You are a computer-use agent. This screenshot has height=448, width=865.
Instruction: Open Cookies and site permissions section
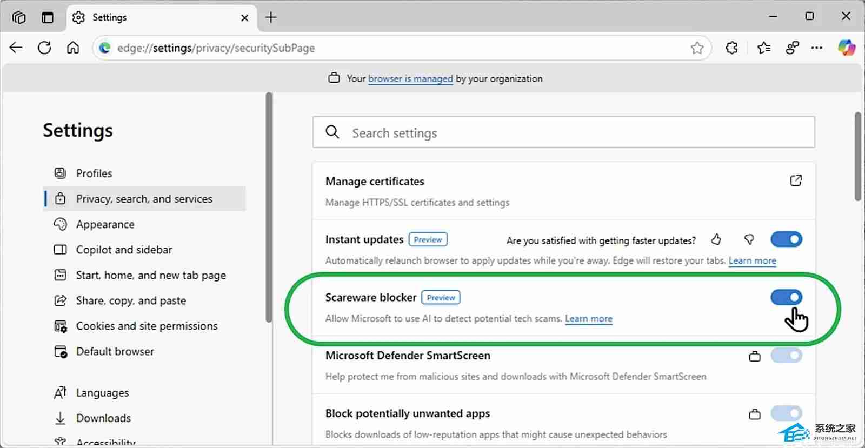click(x=147, y=326)
